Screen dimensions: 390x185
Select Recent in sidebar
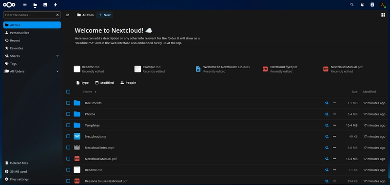coord(32,40)
